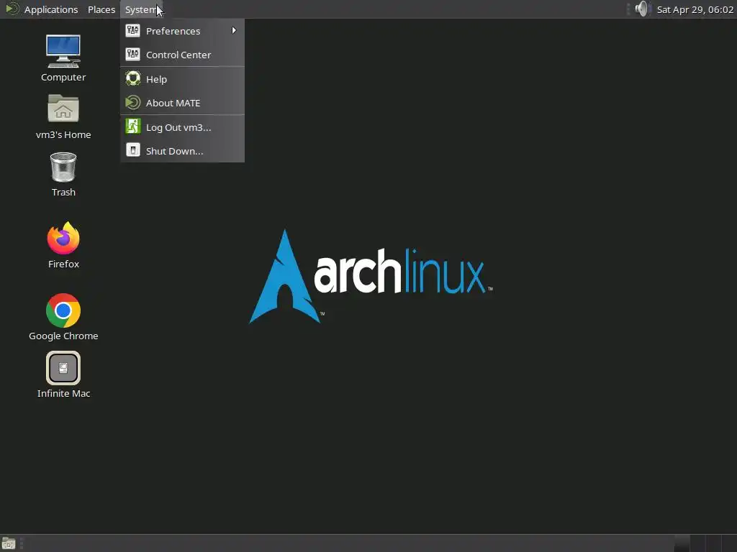737x552 pixels.
Task: Click the Preferences menu item icon
Action: (133, 30)
